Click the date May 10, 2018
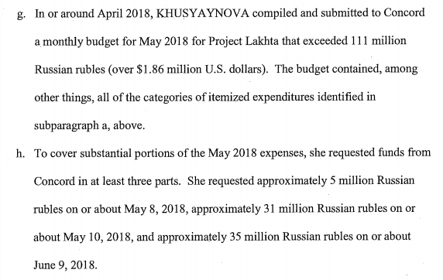 click(x=98, y=237)
